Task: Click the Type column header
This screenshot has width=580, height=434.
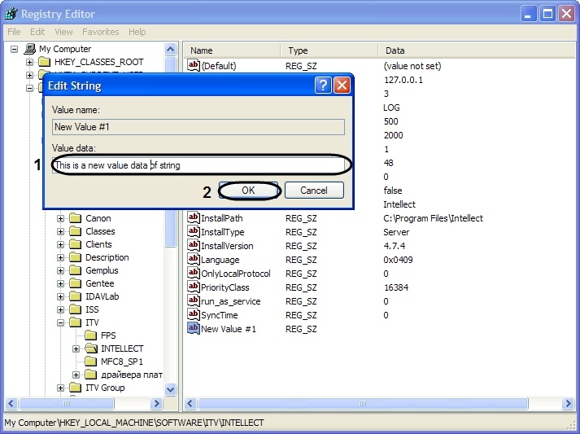Action: pos(298,50)
